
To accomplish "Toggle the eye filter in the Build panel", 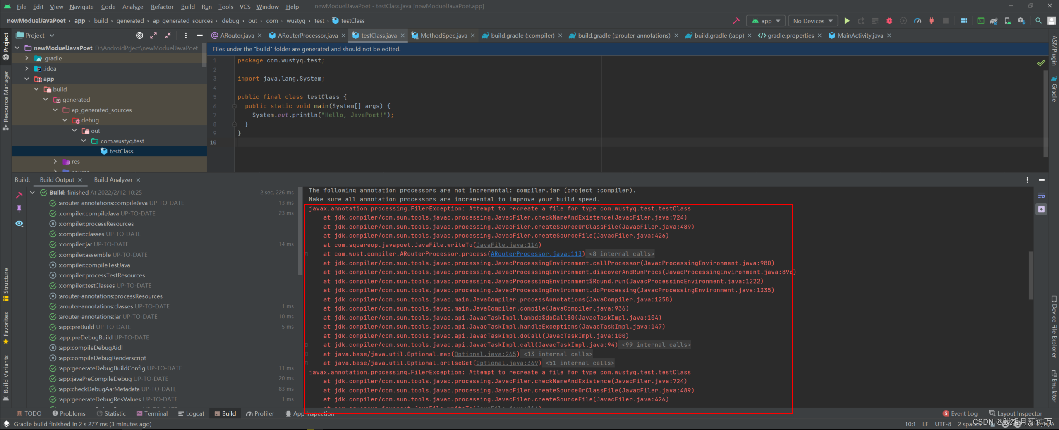I will point(19,224).
